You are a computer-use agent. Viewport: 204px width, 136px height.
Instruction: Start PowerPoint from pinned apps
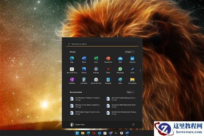tap(108, 60)
